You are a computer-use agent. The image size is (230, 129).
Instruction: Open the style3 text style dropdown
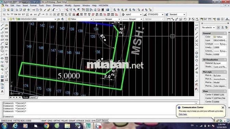(x=141, y=14)
